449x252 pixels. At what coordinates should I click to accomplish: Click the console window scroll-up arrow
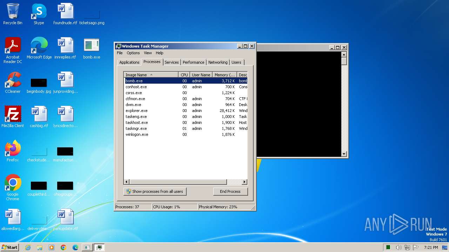tap(344, 54)
